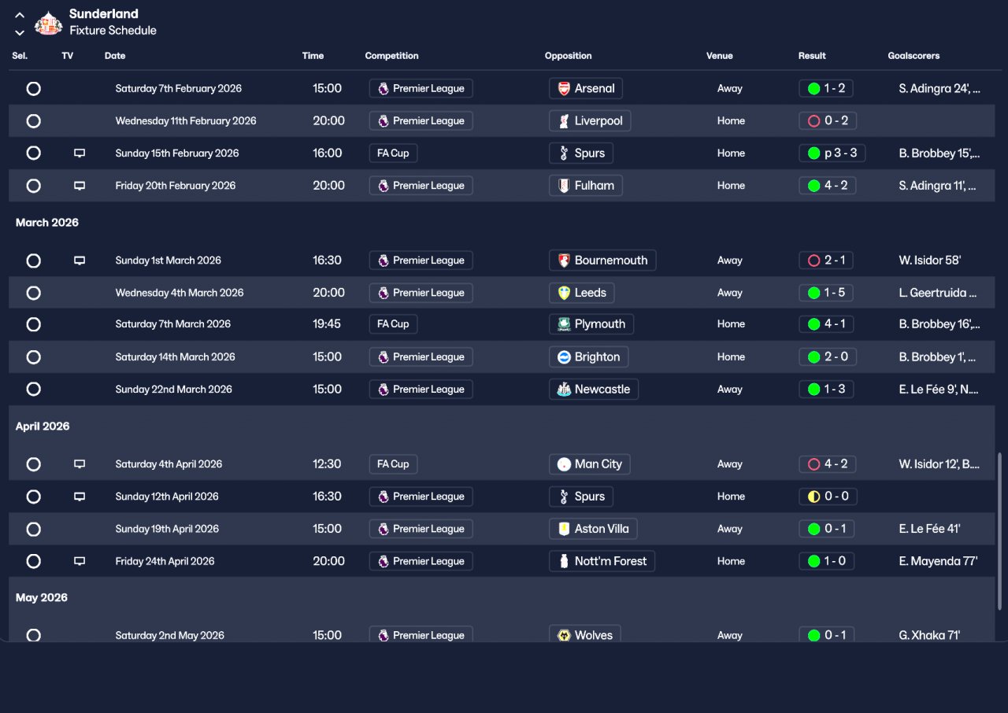The height and width of the screenshot is (713, 1008).
Task: Open the 1 - 0 result against Nott'm Forest
Action: tap(827, 561)
